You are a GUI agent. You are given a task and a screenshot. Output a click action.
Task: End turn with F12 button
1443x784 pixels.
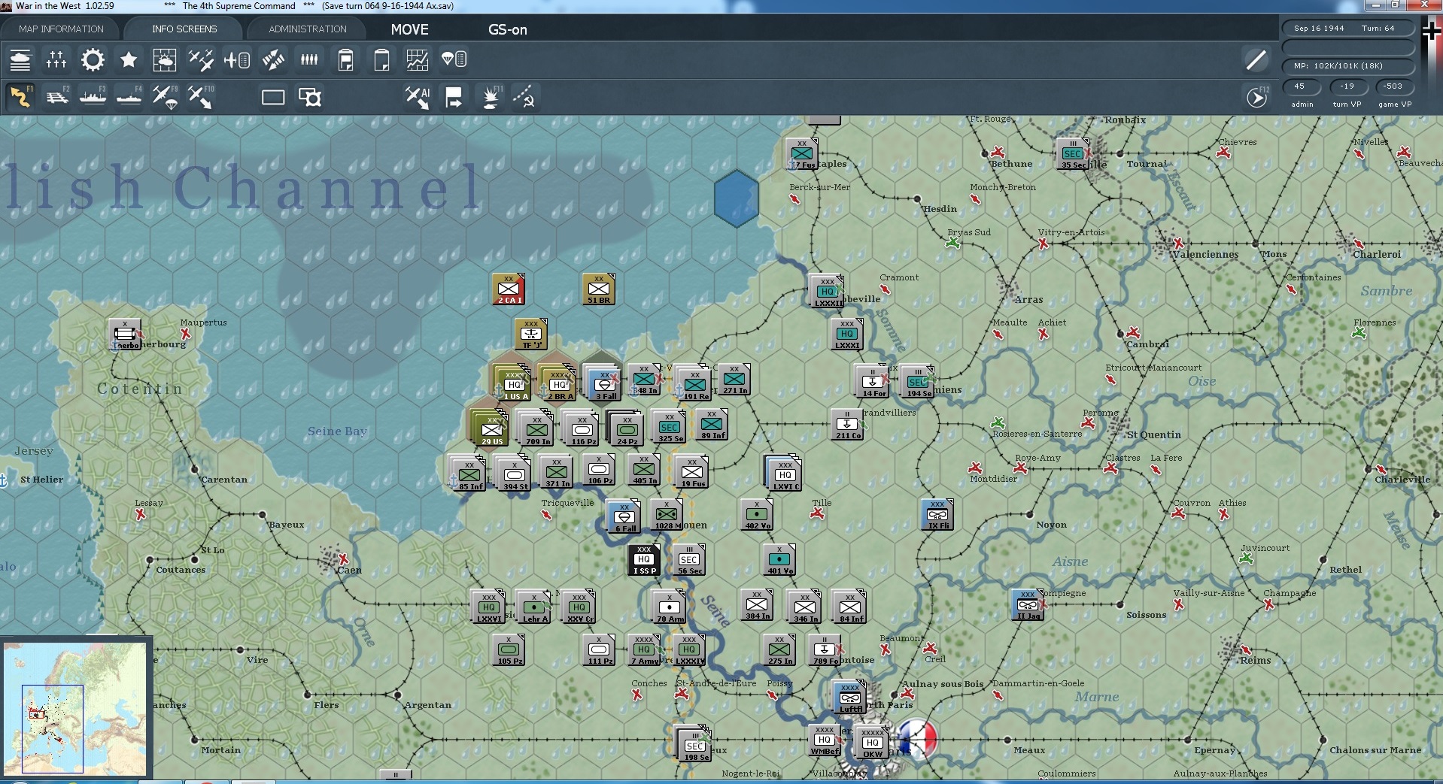tap(1257, 97)
